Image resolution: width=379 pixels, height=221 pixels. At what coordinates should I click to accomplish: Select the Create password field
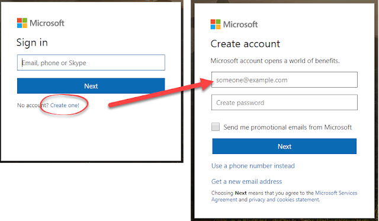tap(284, 103)
